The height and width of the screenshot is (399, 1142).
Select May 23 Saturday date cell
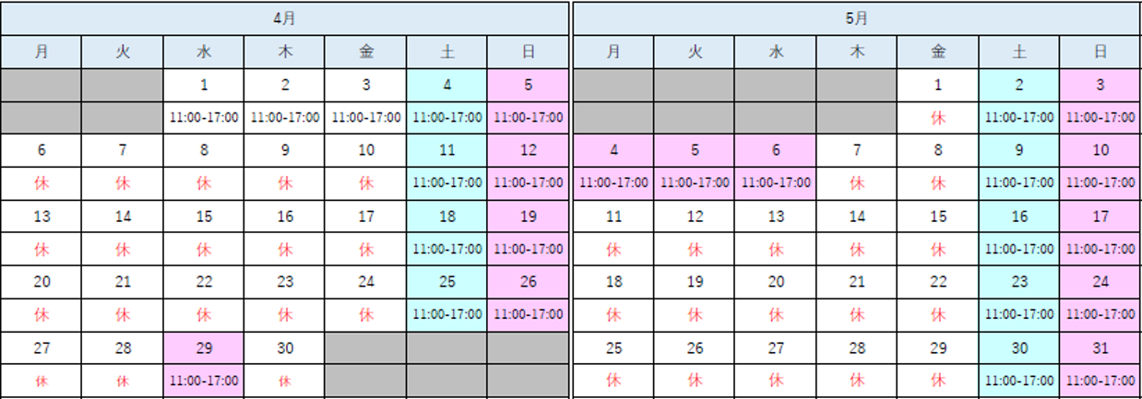(1019, 282)
